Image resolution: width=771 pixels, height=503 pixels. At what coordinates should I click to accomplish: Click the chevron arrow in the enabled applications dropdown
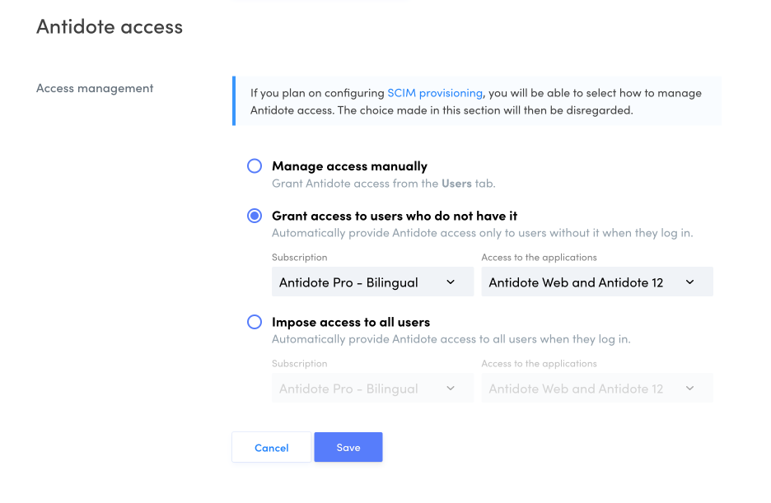(689, 282)
